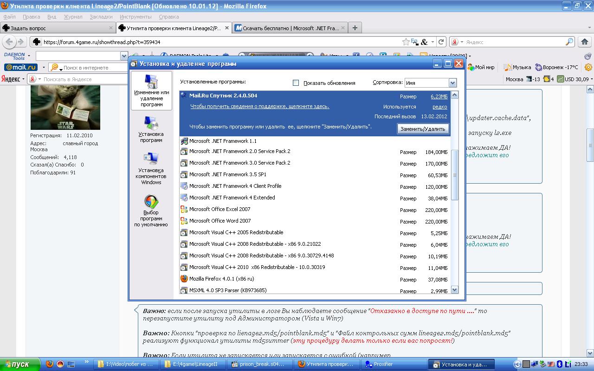
Task: Open the Мой мир toolbar shortcut
Action: point(481,67)
